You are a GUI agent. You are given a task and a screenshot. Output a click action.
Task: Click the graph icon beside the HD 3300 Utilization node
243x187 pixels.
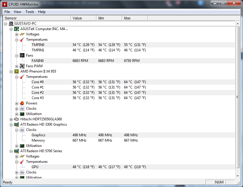(x=22, y=146)
